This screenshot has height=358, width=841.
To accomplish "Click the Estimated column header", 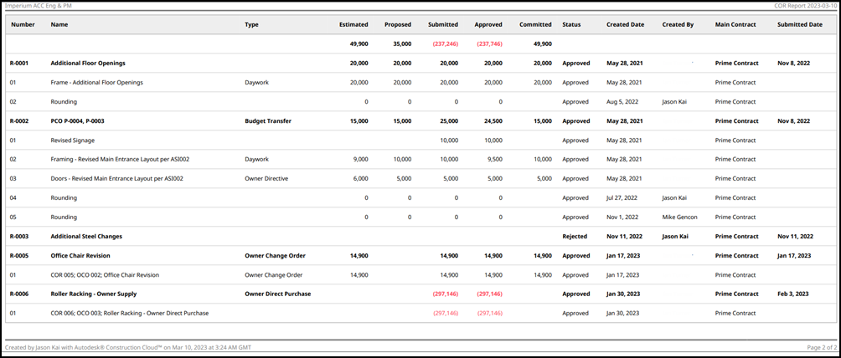I will [353, 24].
